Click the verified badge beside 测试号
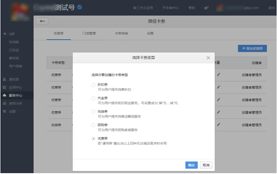 [x=79, y=7]
